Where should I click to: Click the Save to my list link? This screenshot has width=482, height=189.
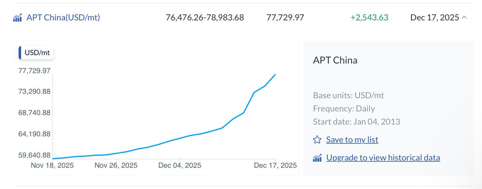coord(352,140)
